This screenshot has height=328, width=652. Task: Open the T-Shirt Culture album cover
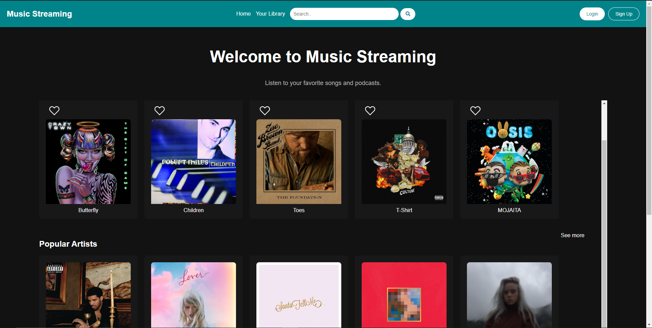click(404, 162)
